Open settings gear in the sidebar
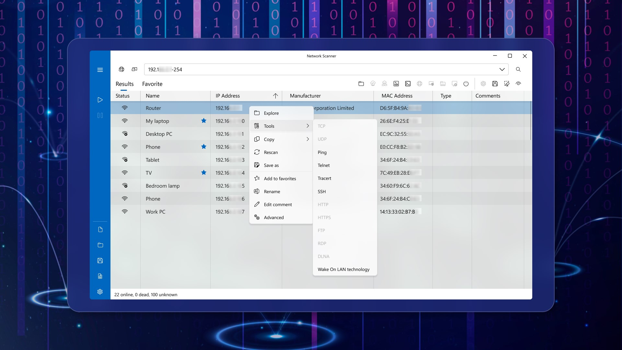The width and height of the screenshot is (622, 350). click(100, 292)
